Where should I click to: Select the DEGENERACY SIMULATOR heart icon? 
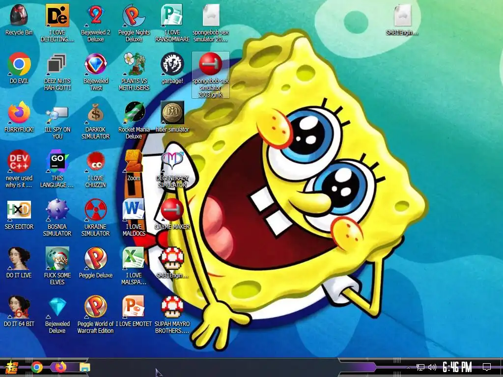click(172, 161)
